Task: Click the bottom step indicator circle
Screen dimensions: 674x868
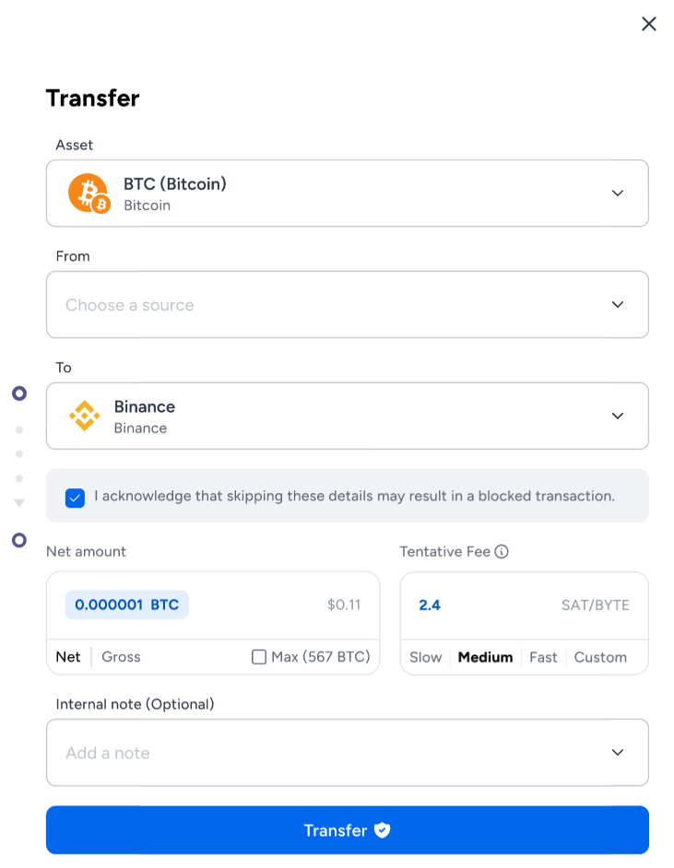Action: [19, 540]
